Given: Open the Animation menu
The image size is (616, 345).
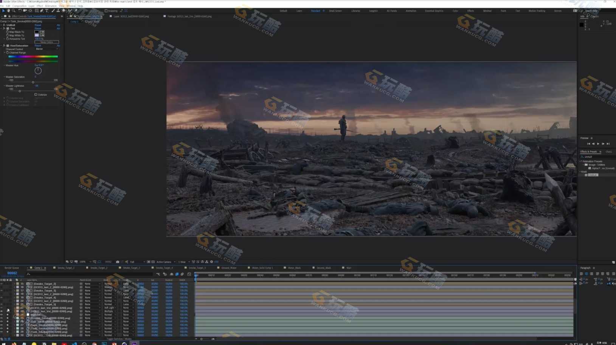Looking at the screenshot, I should pyautogui.click(x=51, y=6).
